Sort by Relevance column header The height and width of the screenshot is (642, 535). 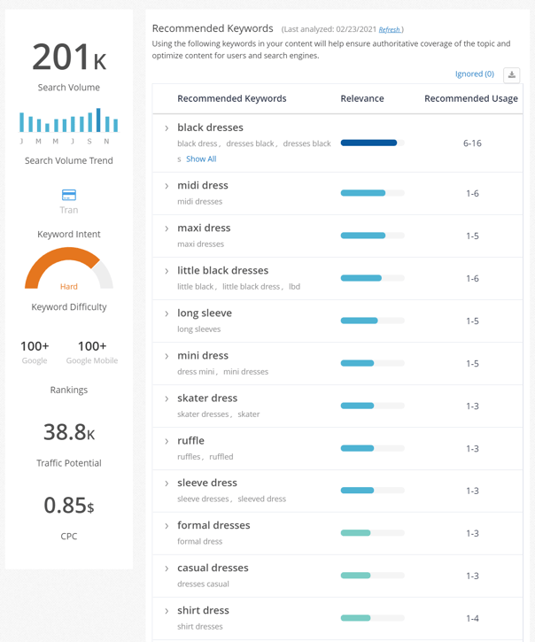pos(362,98)
